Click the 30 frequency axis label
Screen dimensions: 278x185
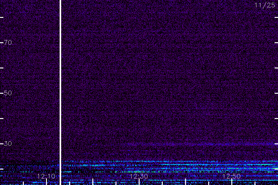[x=8, y=144]
